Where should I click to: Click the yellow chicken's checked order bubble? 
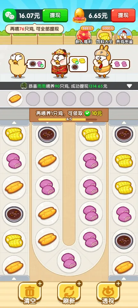pyautogui.click(x=36, y=64)
